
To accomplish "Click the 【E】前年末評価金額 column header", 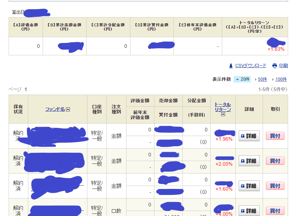I will point(197,27).
